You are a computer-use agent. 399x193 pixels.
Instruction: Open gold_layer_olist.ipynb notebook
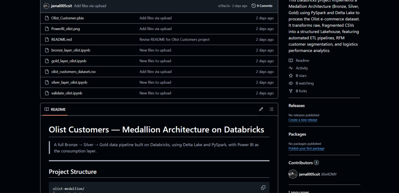[x=69, y=61]
